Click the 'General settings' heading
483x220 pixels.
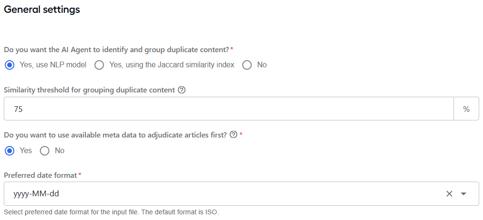[x=42, y=9]
